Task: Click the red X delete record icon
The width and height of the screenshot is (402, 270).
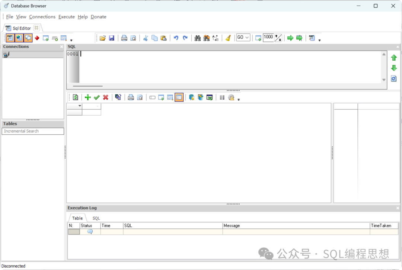Action: 106,97
